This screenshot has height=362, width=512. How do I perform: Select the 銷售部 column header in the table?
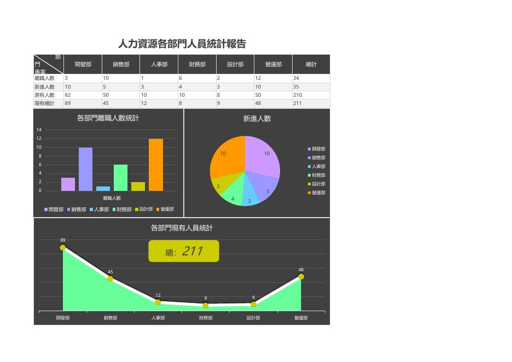coord(121,65)
